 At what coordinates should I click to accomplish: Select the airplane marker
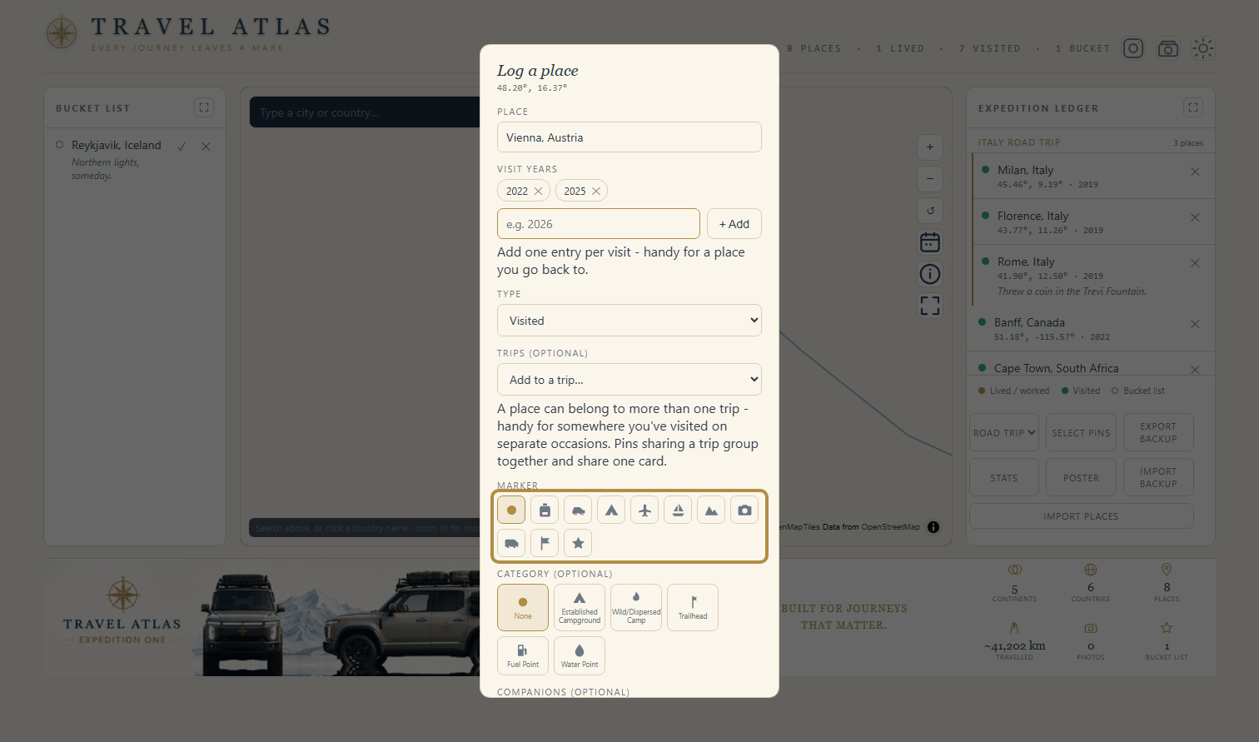point(644,510)
